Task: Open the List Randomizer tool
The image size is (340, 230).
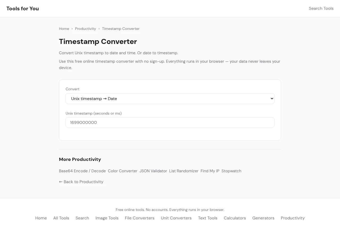Action: coord(184,171)
